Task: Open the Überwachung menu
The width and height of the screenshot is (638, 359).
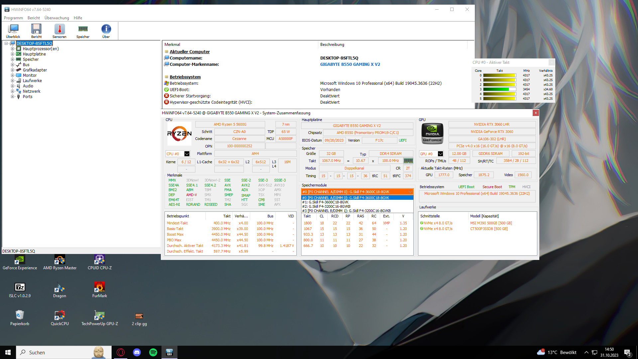Action: point(57,18)
